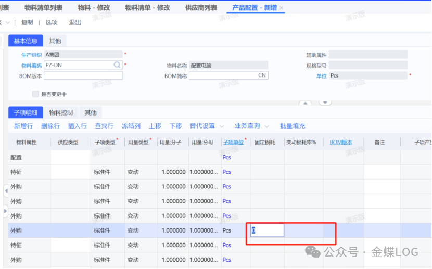
Task: Switch to the 供应商列表 tab
Action: [201, 8]
